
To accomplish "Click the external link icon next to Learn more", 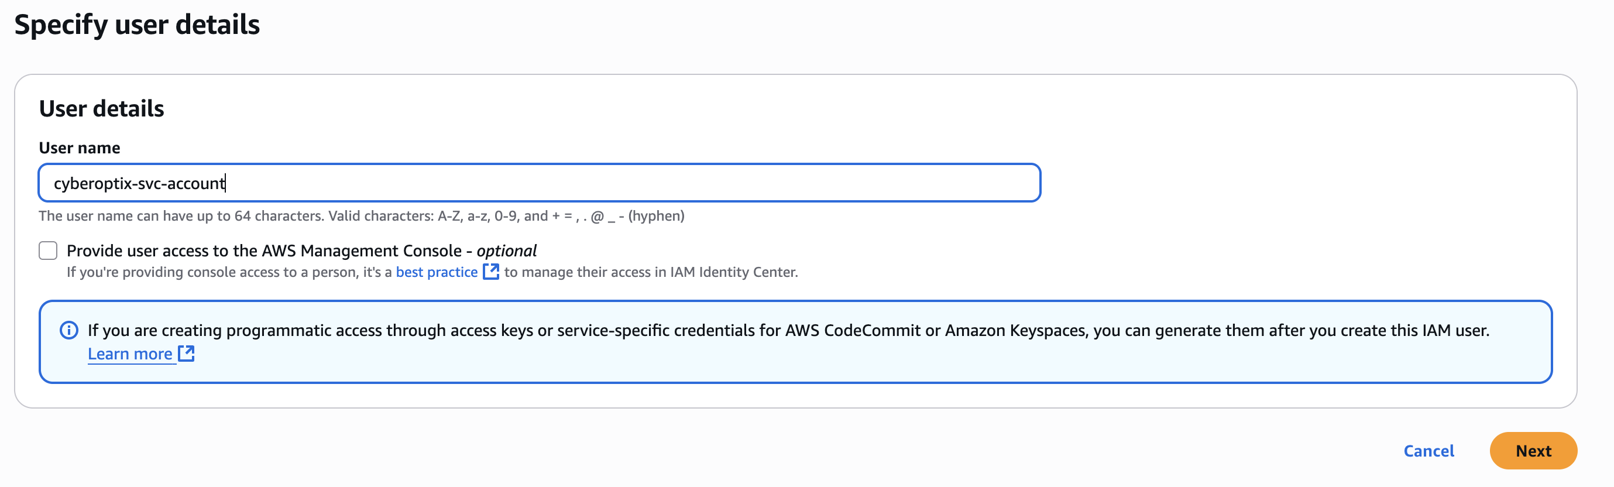I will pyautogui.click(x=186, y=354).
